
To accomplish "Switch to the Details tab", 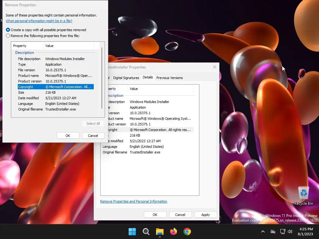I will 148,77.
